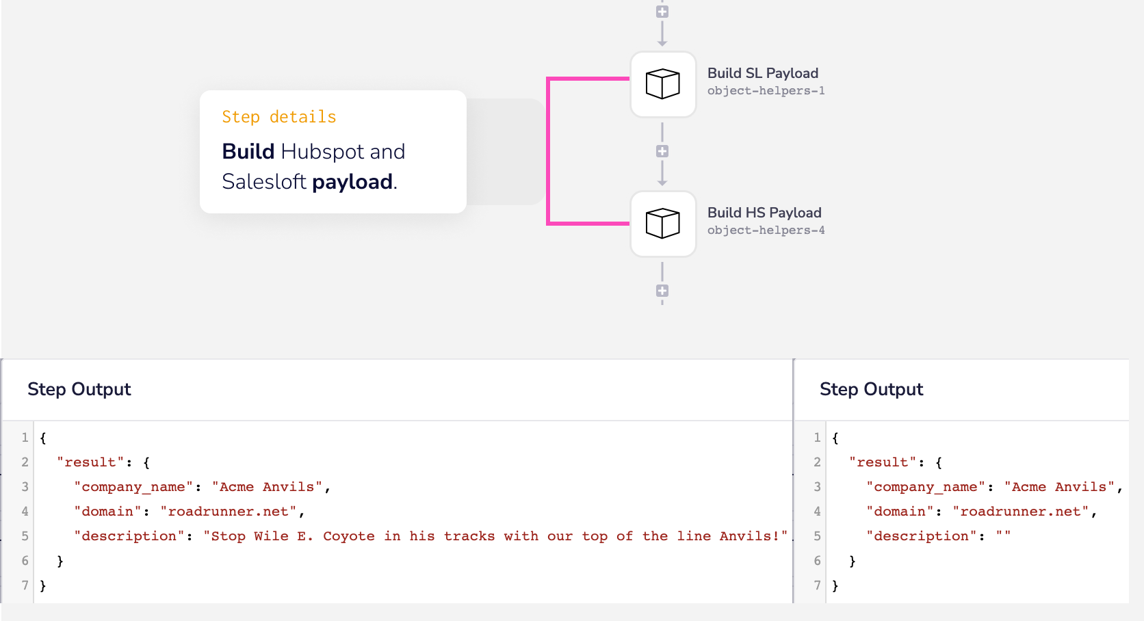The image size is (1144, 621).
Task: Click the Stop Wile E. Coyote description string
Action: tap(495, 536)
